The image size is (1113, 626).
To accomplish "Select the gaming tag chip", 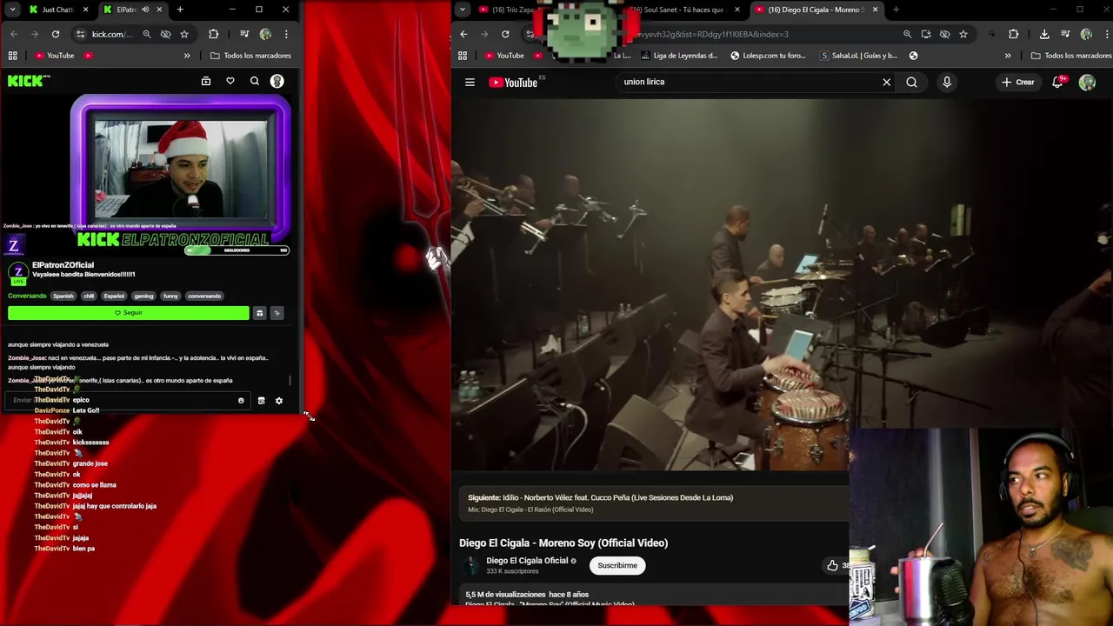I will [143, 296].
